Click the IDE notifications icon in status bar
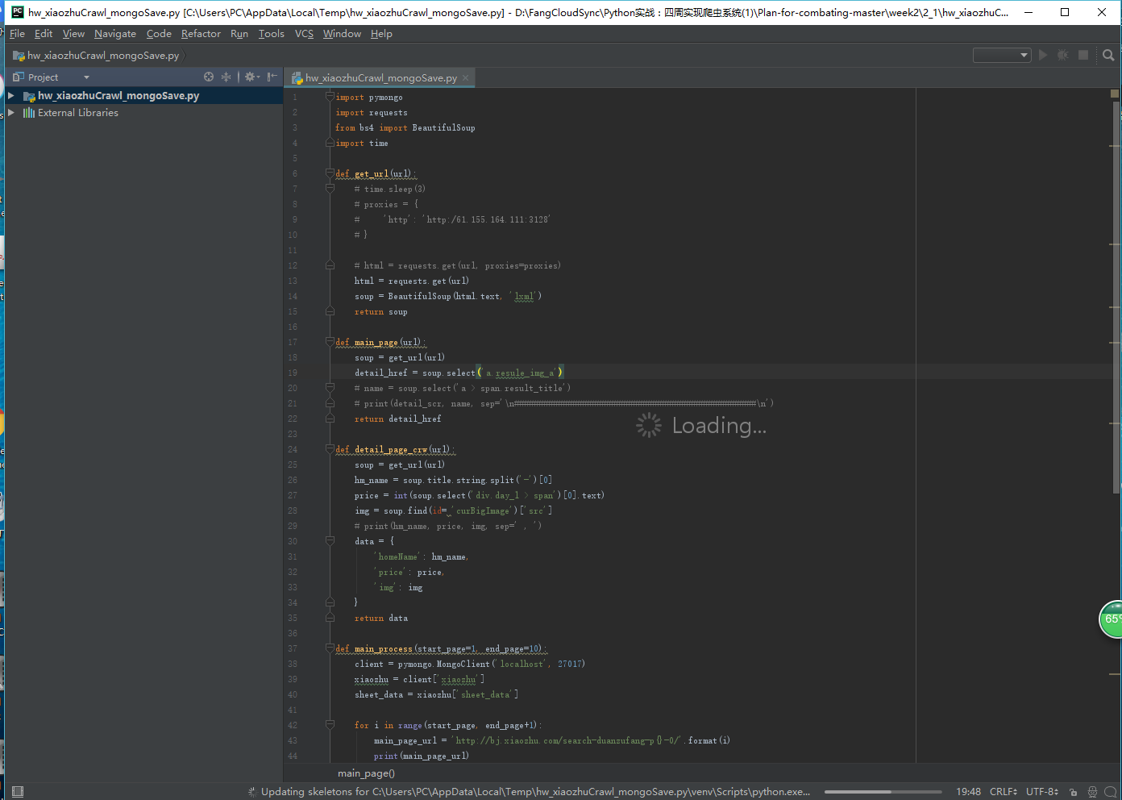 [1110, 792]
